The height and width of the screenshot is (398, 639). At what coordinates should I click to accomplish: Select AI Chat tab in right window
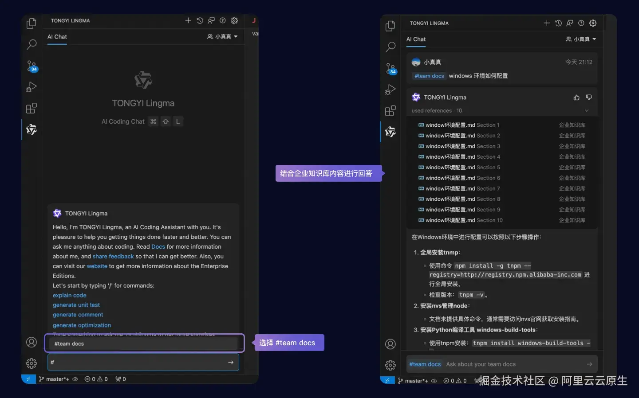(x=416, y=39)
